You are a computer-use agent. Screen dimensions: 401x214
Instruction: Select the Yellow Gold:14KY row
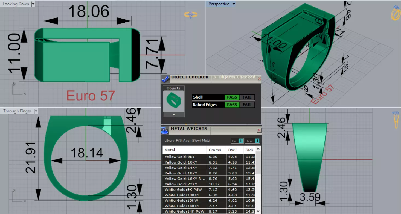(x=209, y=168)
